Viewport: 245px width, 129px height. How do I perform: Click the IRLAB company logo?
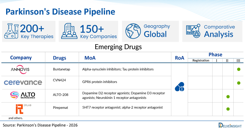23,109
